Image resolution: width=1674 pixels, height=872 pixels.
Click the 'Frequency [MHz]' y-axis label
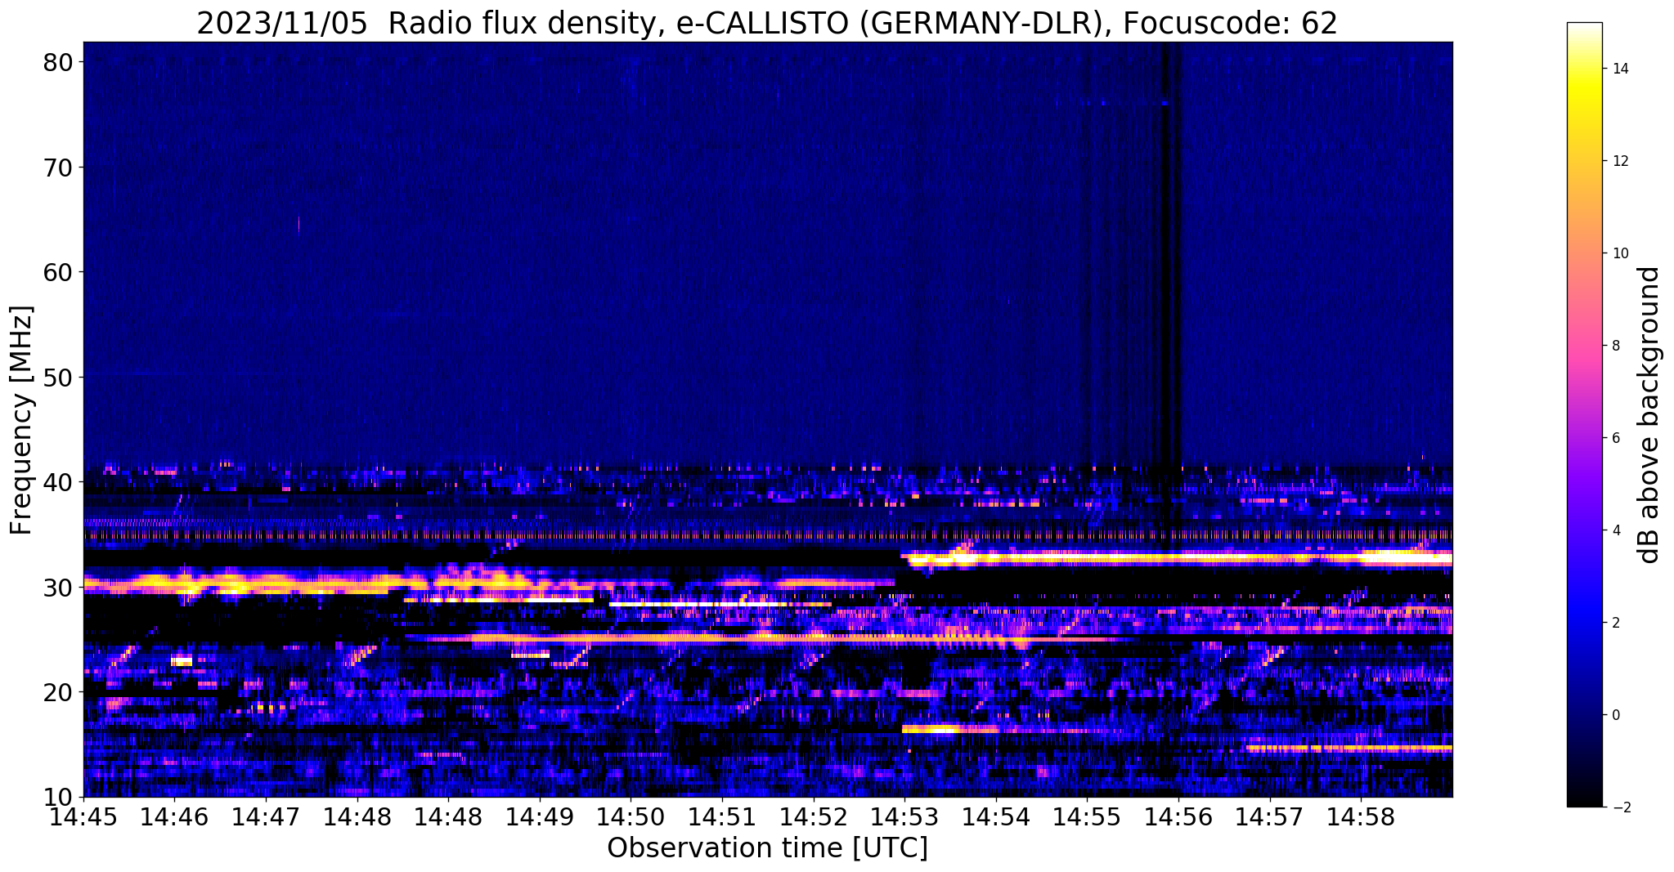click(22, 420)
